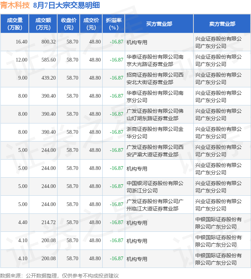The height and width of the screenshot is (279, 251).
Task: Click the -16.87 rate in the 585.60 row
Action: pos(117,60)
